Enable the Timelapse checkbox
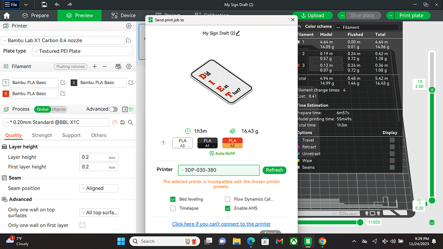This screenshot has width=443, height=249. pyautogui.click(x=173, y=208)
